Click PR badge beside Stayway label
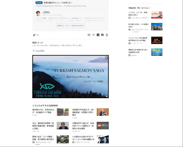183x147 pixels. point(130,55)
